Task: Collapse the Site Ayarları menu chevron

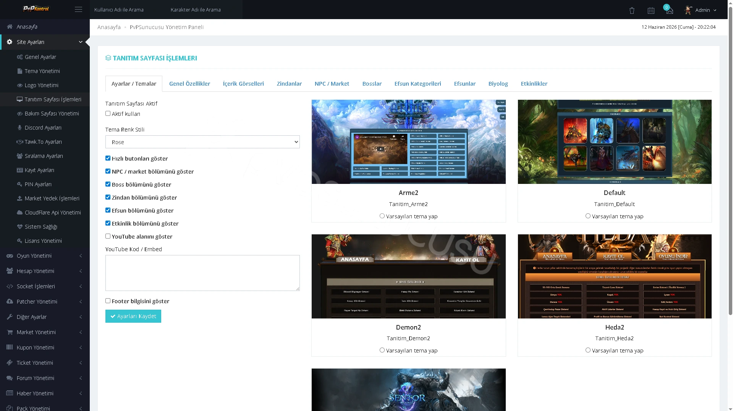Action: click(81, 42)
